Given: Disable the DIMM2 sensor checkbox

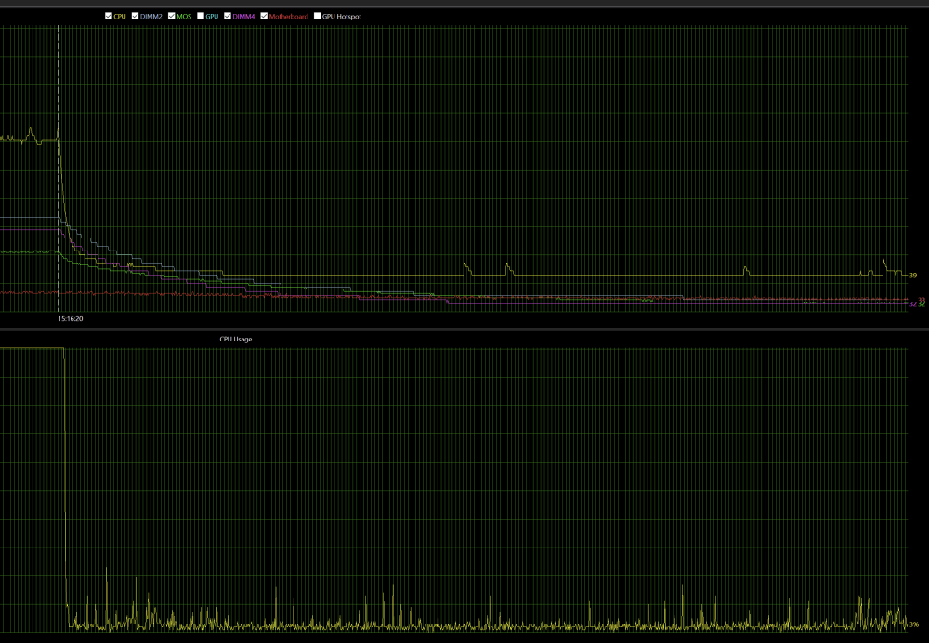Looking at the screenshot, I should tap(136, 16).
